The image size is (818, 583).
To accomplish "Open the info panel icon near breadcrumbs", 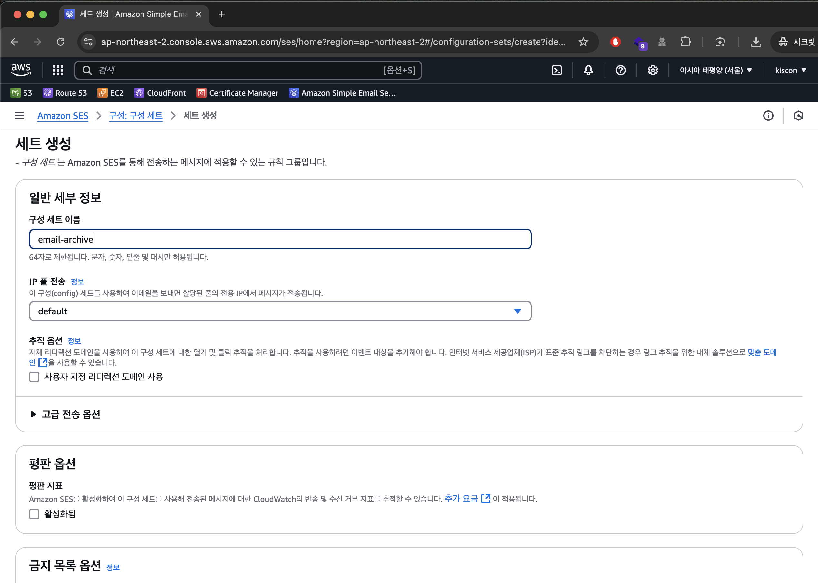I will tap(768, 116).
